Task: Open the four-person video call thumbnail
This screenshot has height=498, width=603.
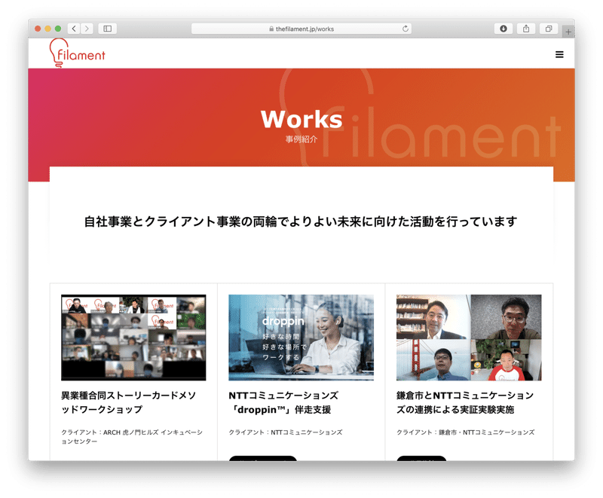Action: coord(469,338)
